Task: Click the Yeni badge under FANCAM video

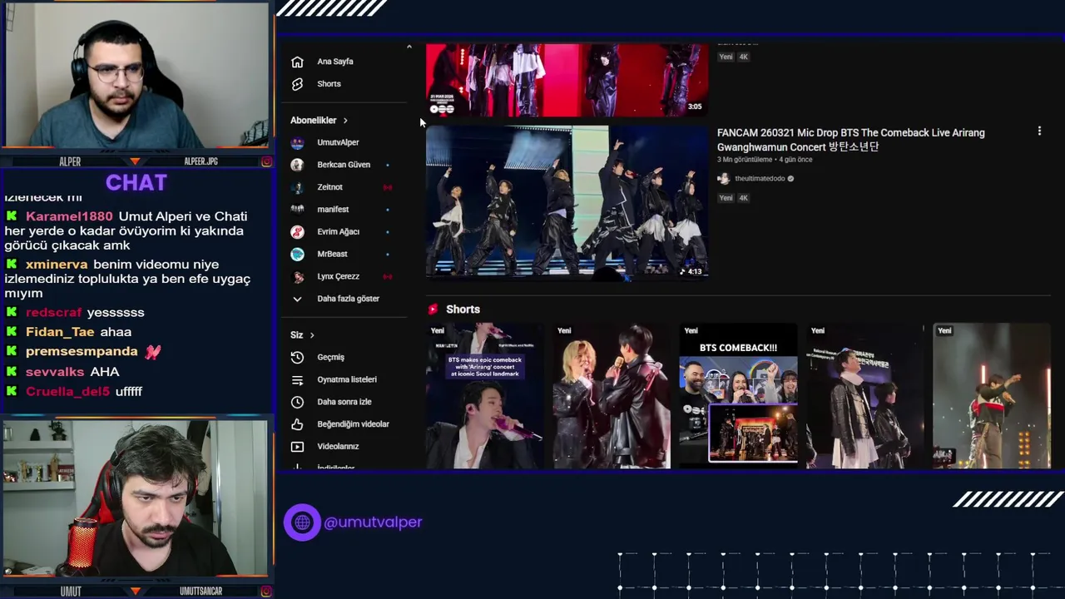Action: pyautogui.click(x=726, y=198)
